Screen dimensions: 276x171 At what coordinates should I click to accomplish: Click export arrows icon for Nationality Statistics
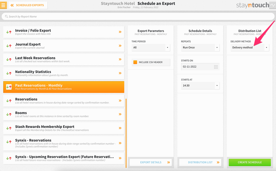click(9, 73)
